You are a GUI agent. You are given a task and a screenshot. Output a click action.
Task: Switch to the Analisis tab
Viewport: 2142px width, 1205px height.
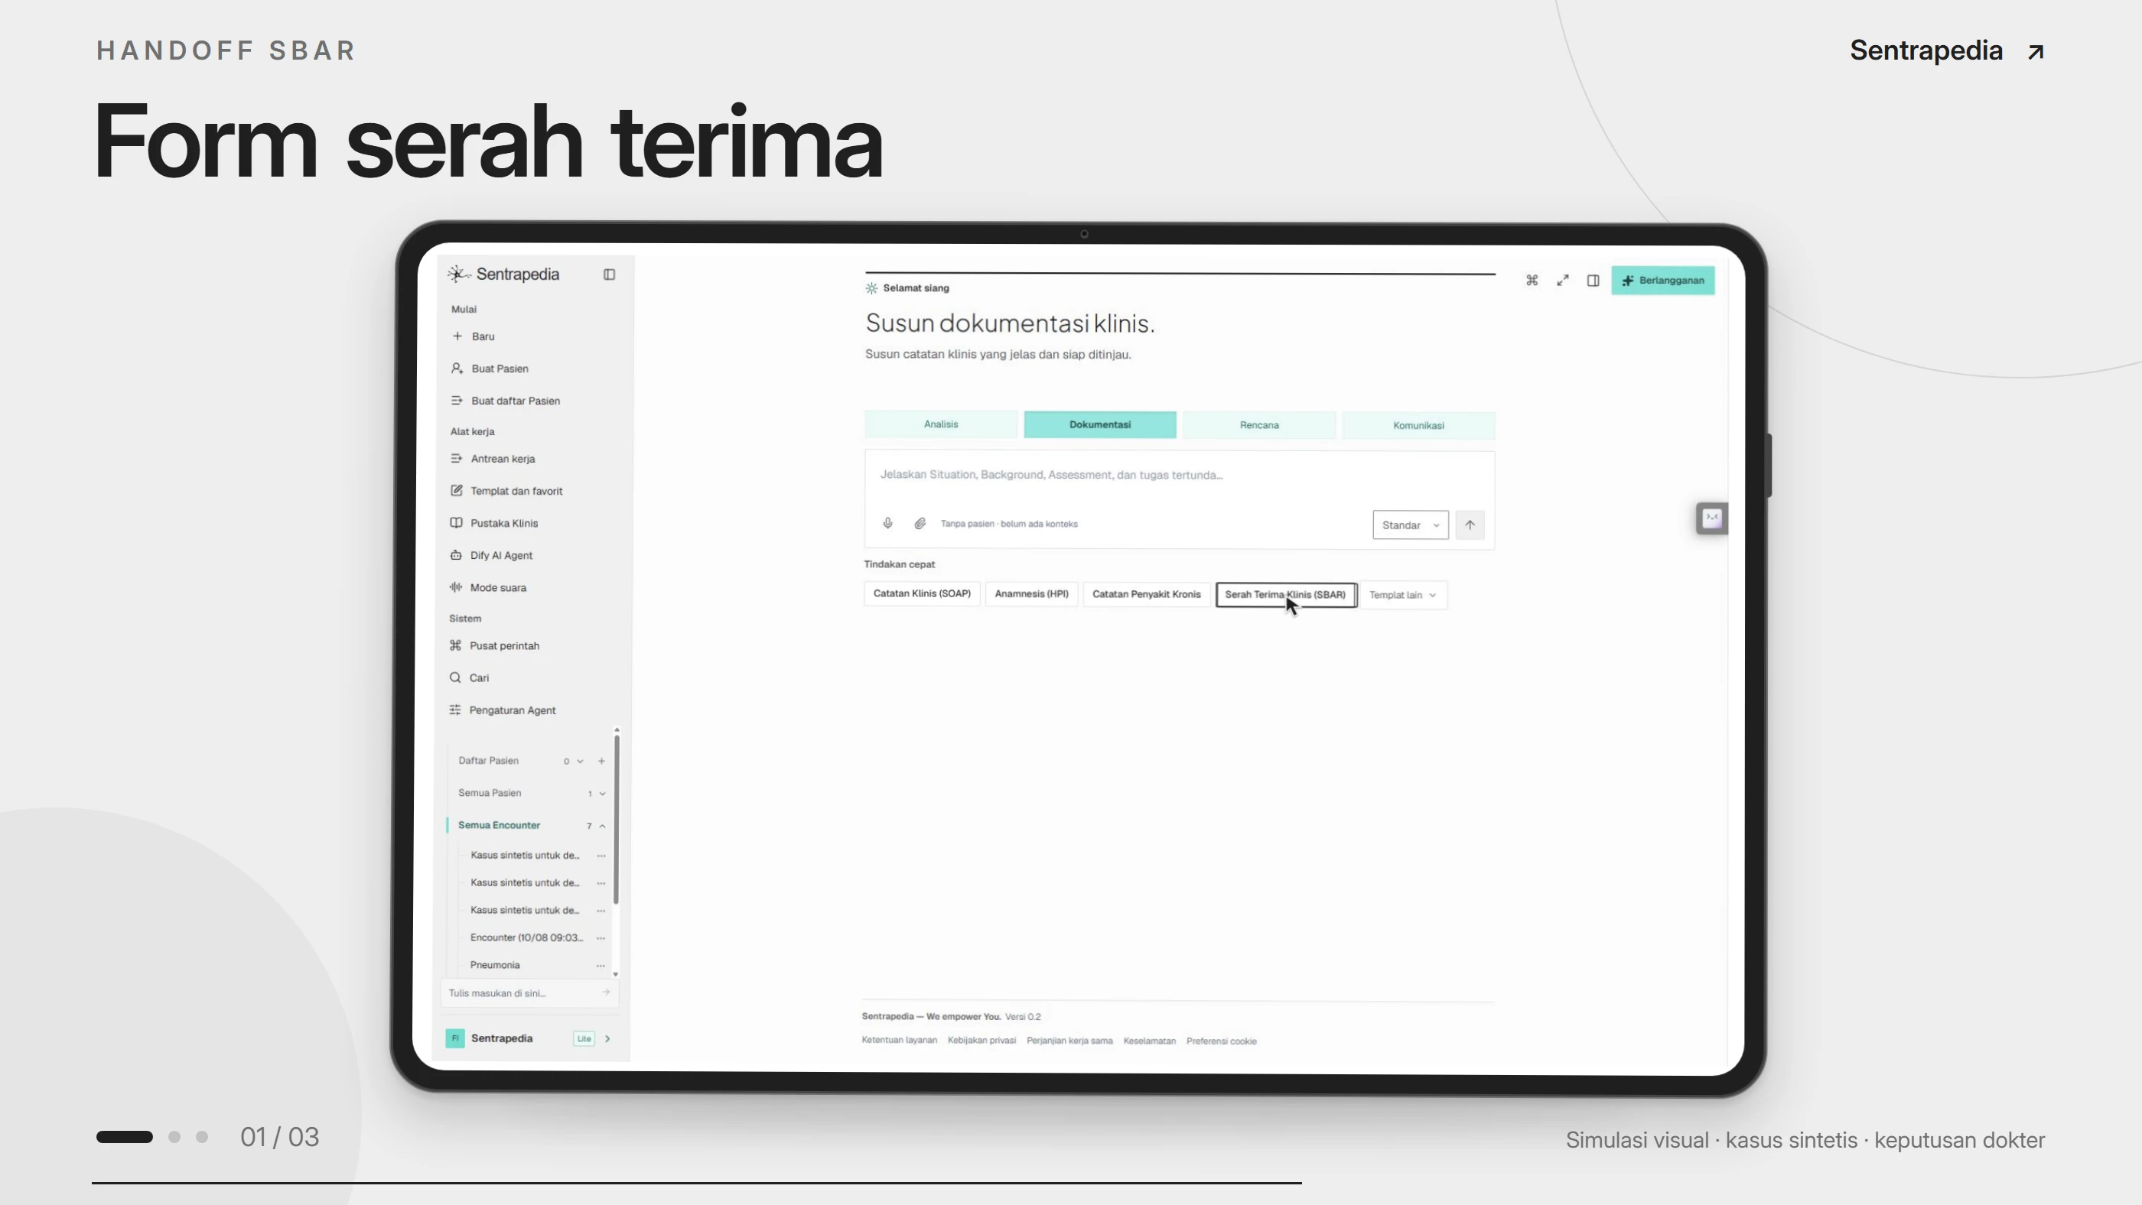940,424
